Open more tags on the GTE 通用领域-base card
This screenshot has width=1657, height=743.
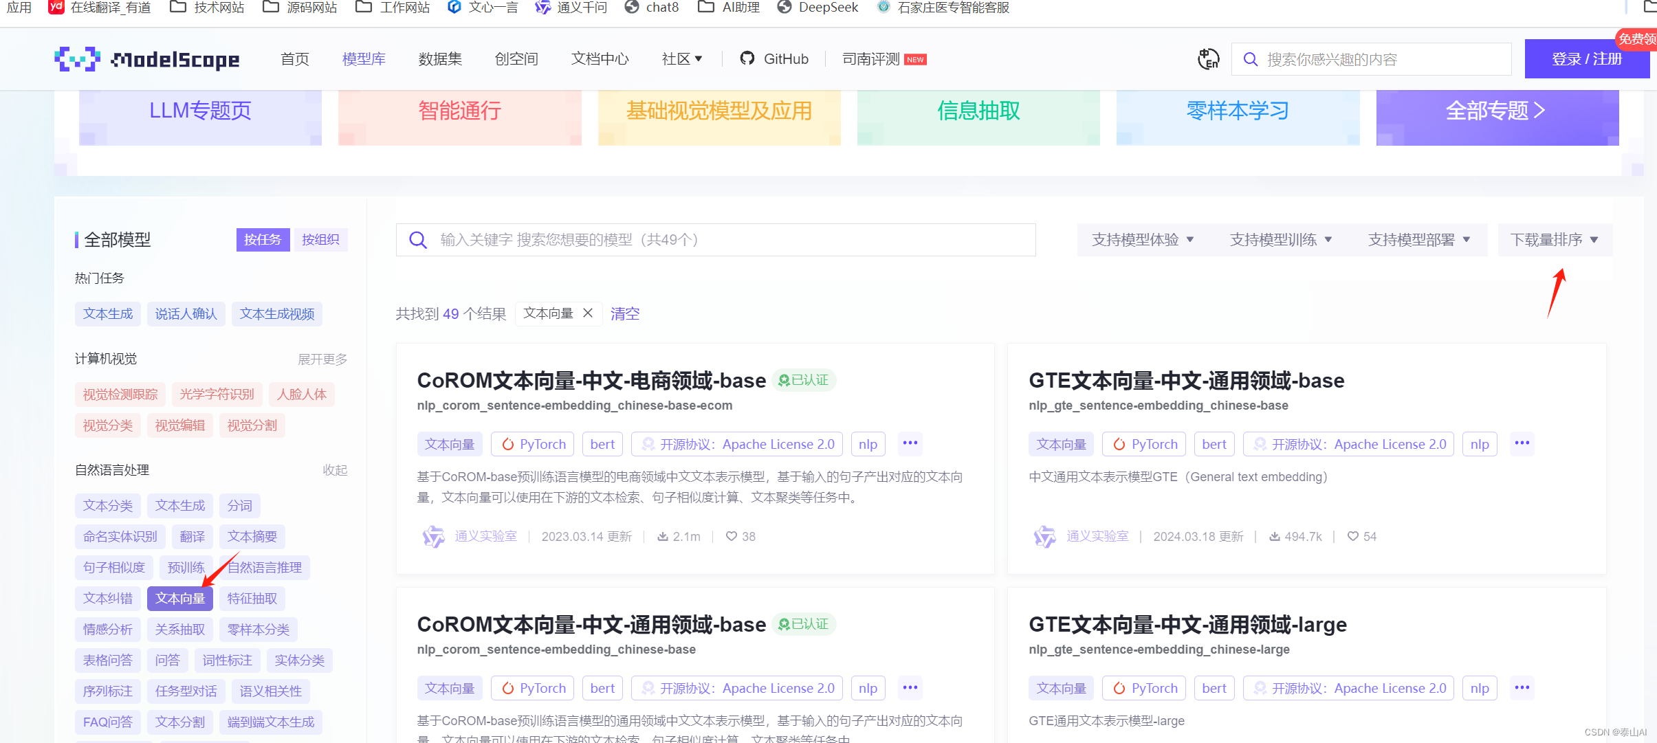[x=1522, y=443]
